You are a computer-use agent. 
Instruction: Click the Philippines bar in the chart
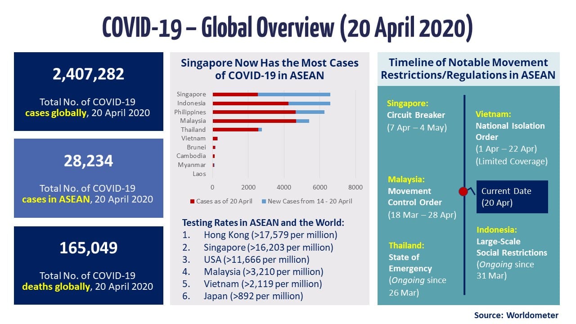coord(252,112)
